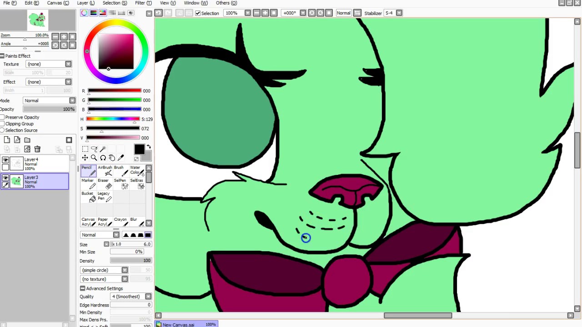Adjust the Hue slider bar
The image size is (582, 327).
[x=113, y=119]
